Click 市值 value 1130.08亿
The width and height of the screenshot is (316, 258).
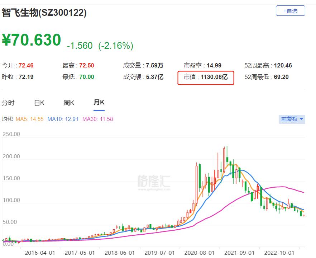[214, 77]
